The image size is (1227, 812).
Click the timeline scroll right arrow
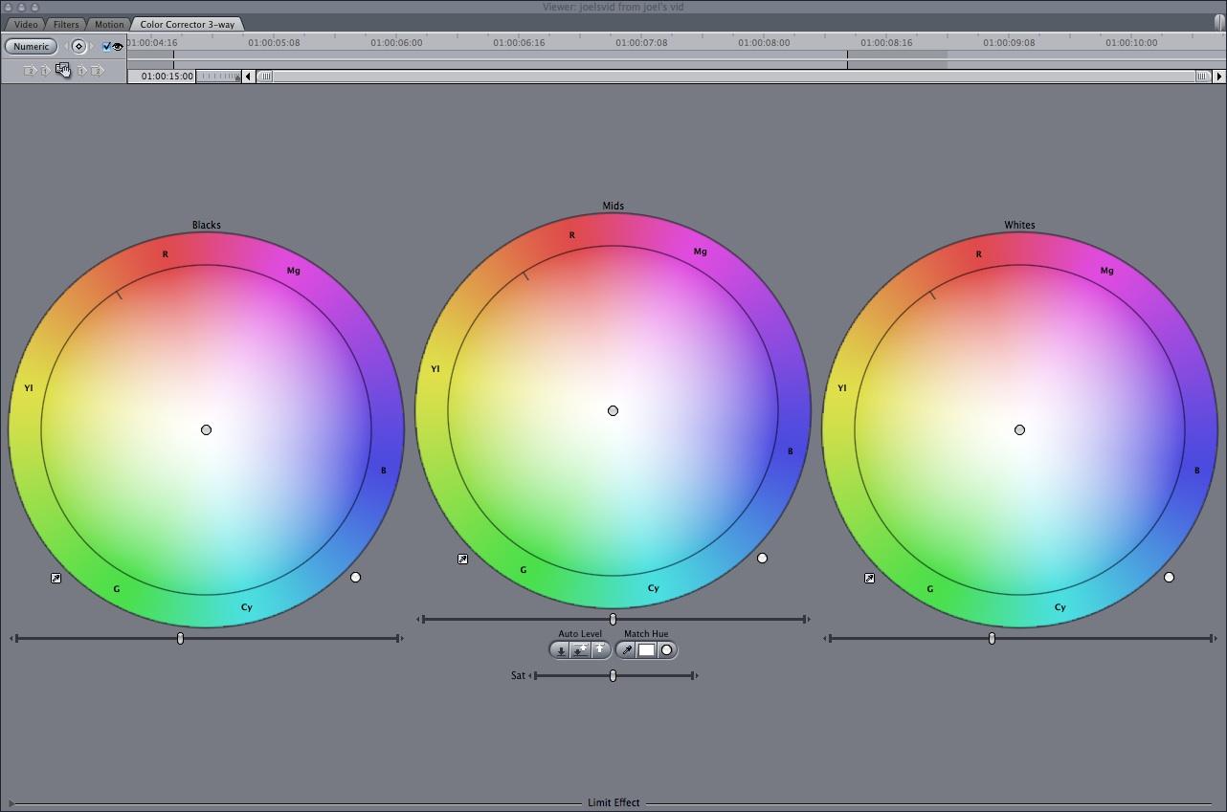(x=1220, y=77)
